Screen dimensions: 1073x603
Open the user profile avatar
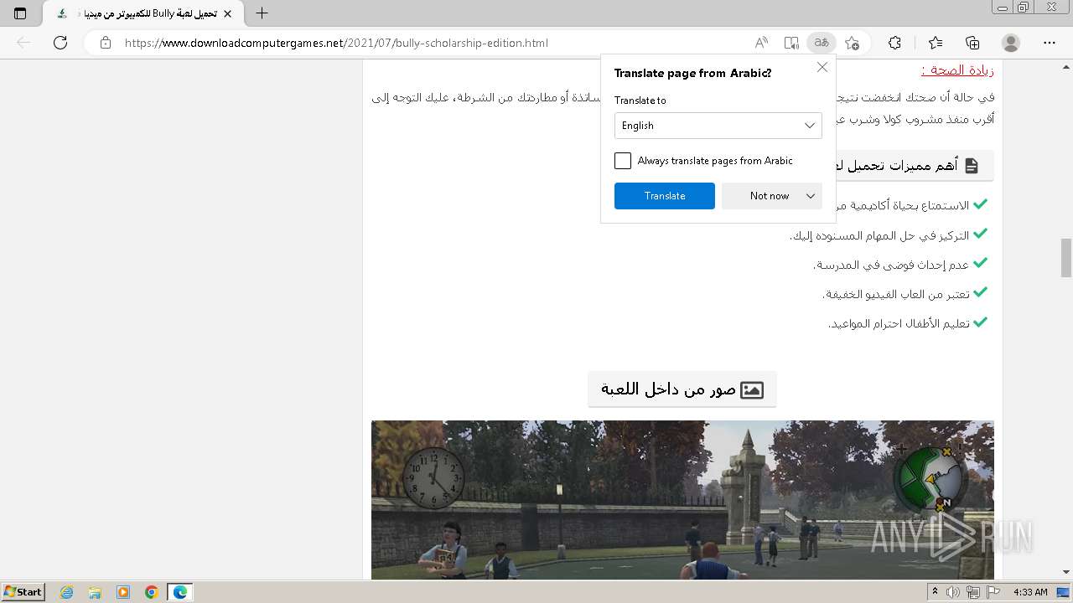click(1011, 43)
